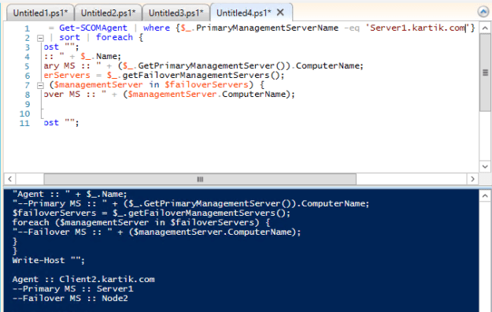
Task: Click the horizontal scroll left arrow
Action: 10,179
